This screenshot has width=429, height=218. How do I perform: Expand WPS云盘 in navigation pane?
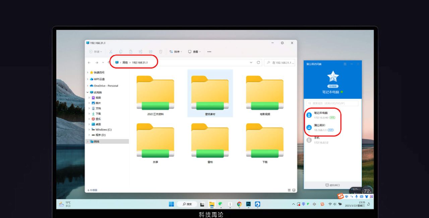click(88, 79)
